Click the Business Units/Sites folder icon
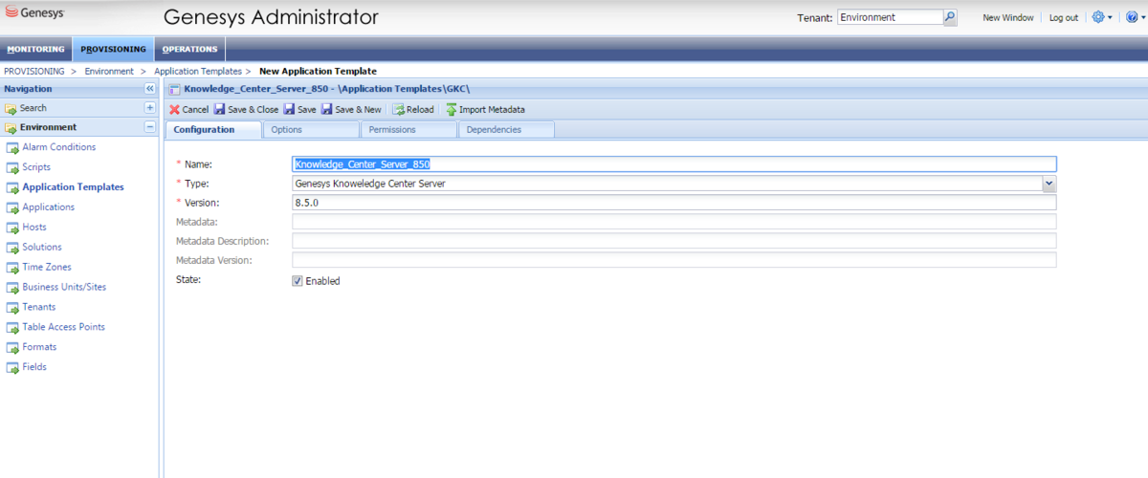This screenshot has width=1148, height=478. [x=12, y=288]
